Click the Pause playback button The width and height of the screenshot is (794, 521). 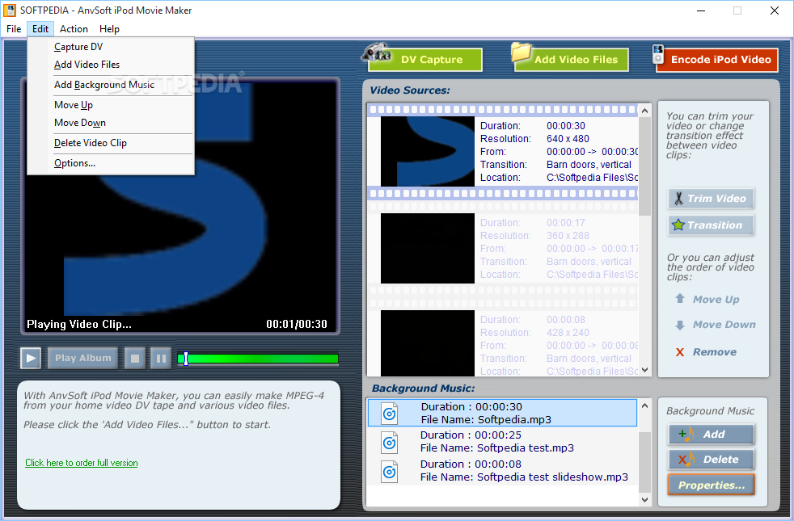pos(161,358)
